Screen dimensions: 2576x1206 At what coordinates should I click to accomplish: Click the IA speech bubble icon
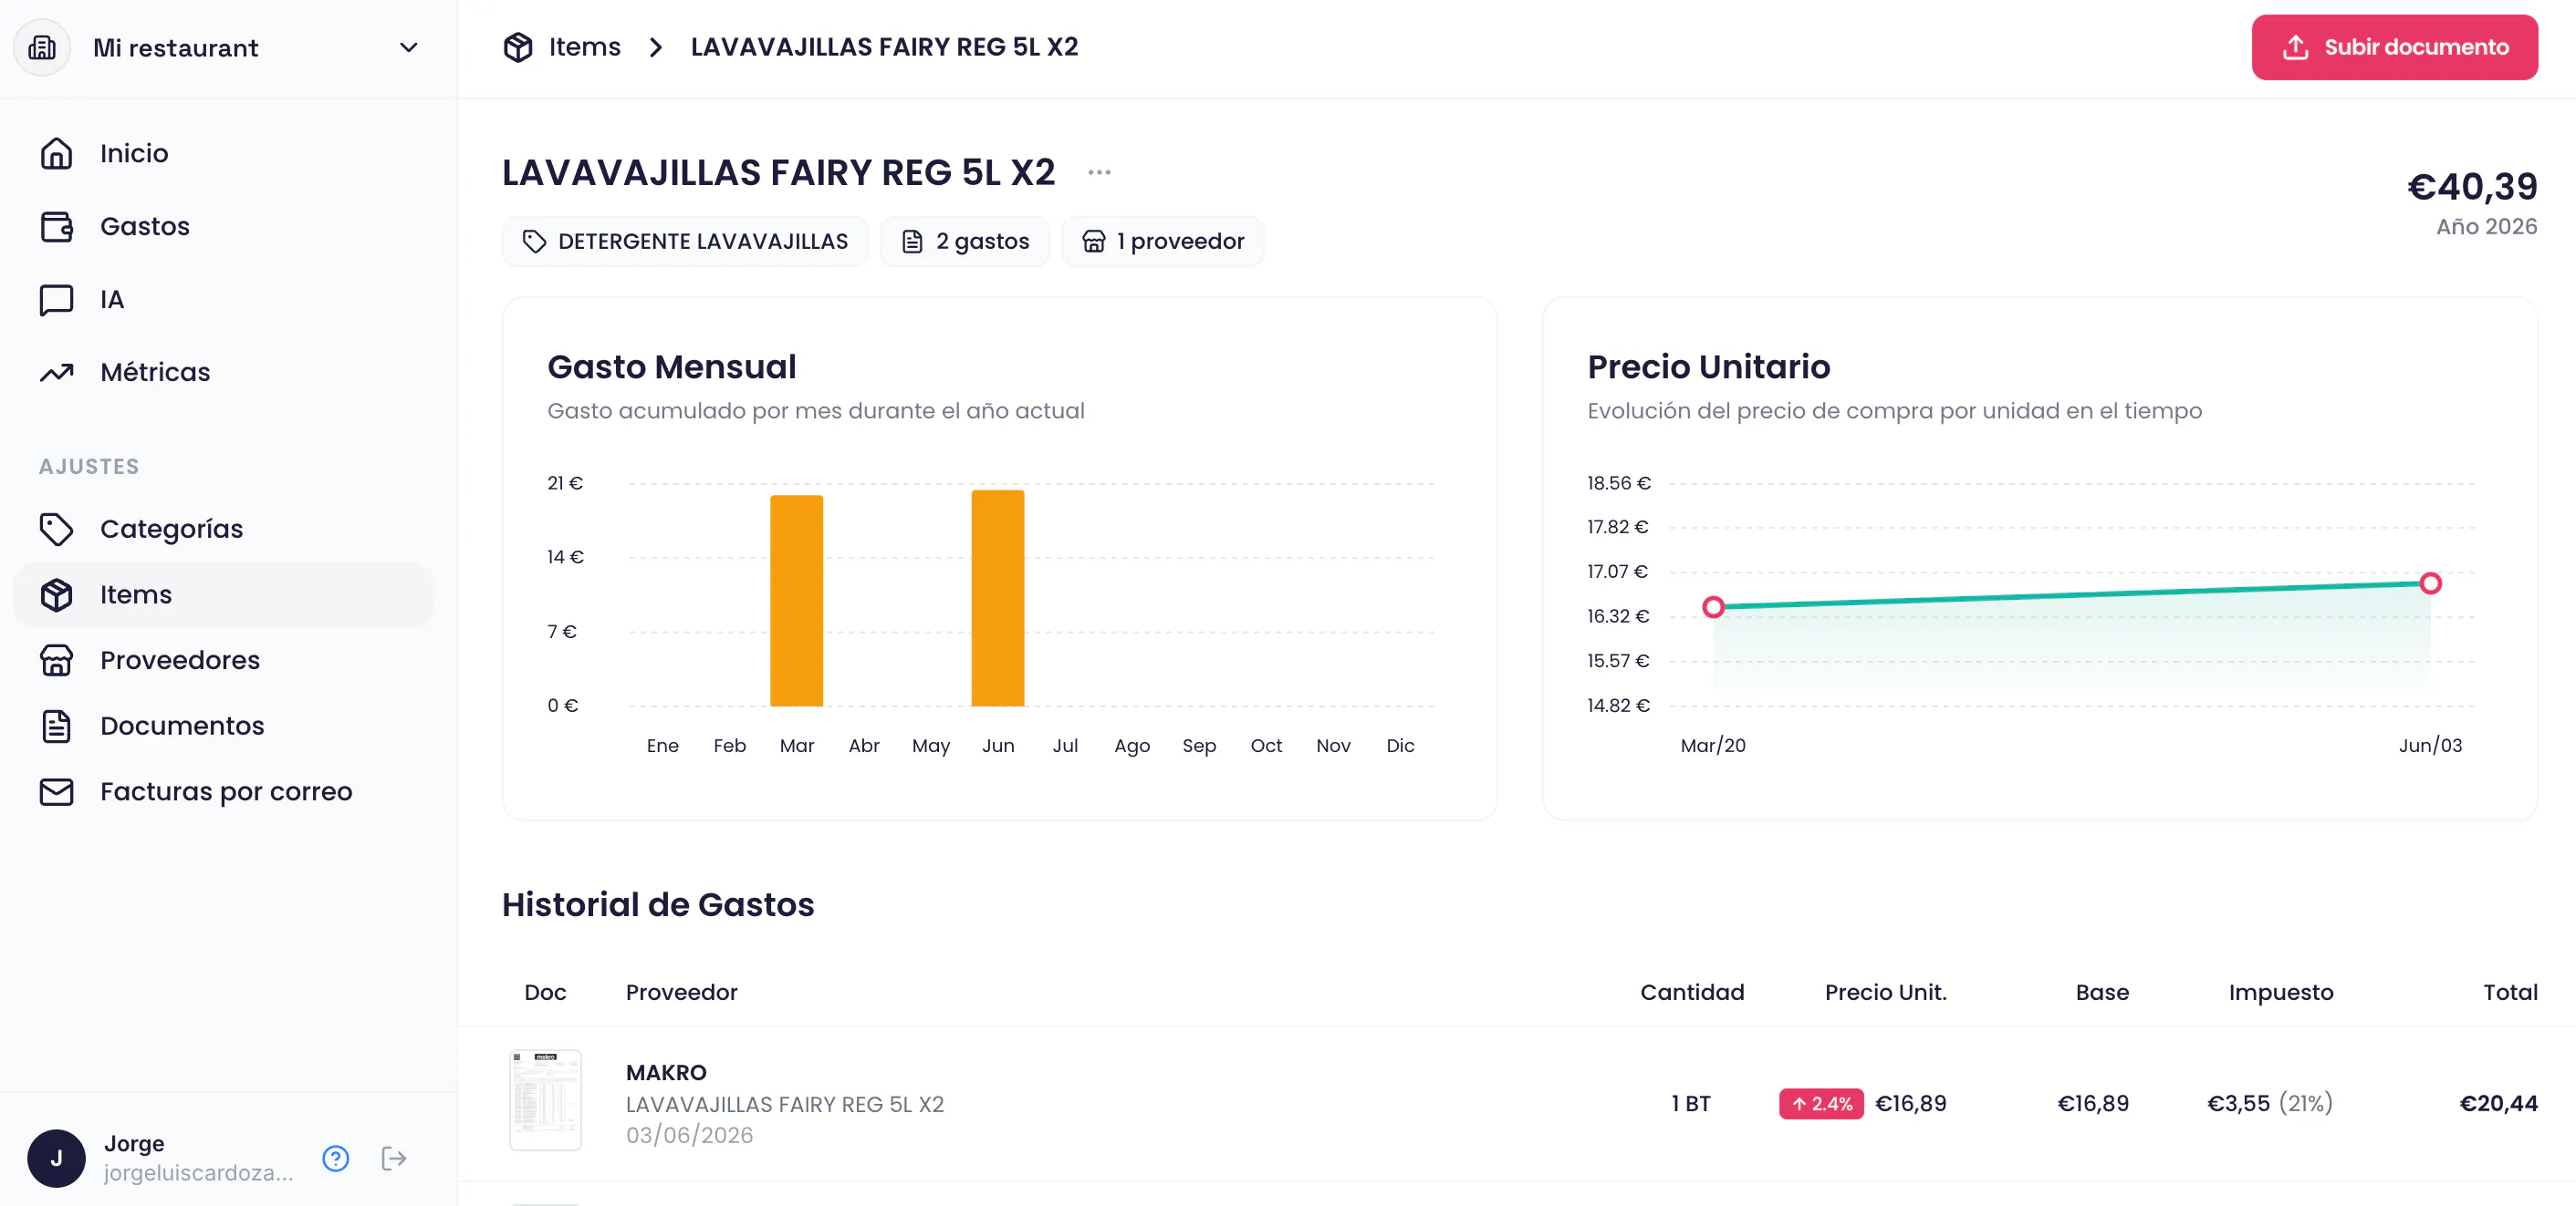pos(56,300)
